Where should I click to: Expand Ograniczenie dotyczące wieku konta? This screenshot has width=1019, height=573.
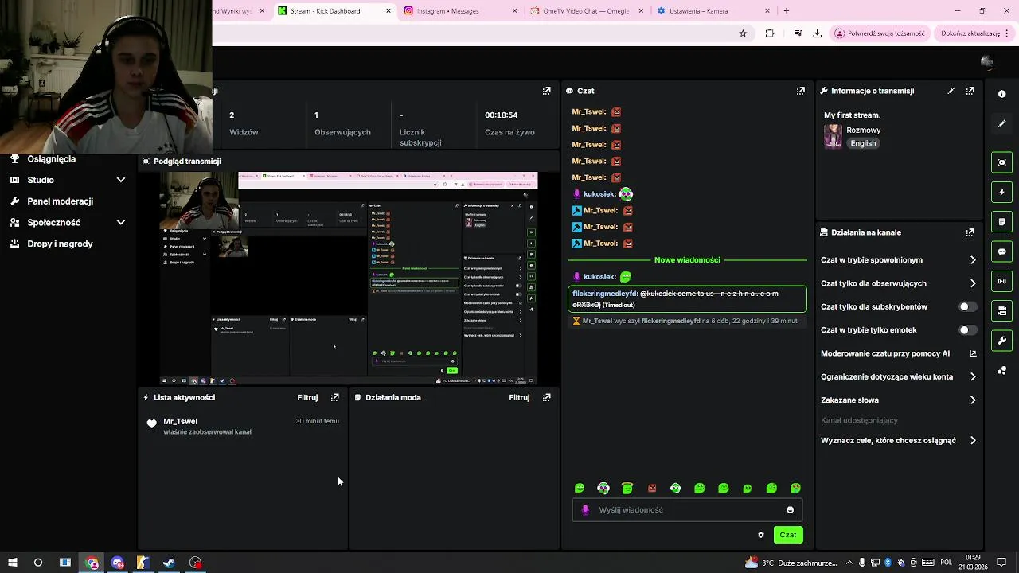pos(973,376)
